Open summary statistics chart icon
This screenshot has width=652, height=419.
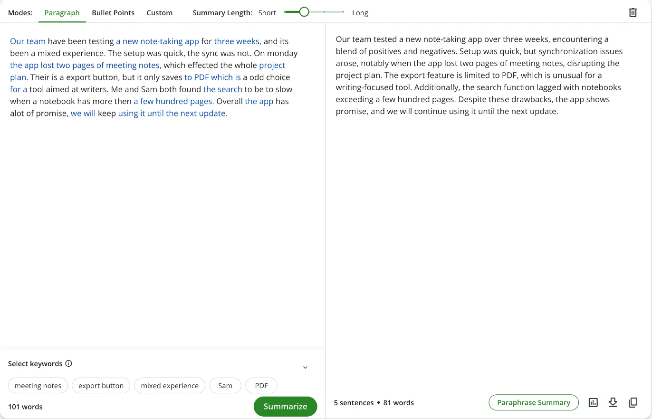click(x=593, y=403)
